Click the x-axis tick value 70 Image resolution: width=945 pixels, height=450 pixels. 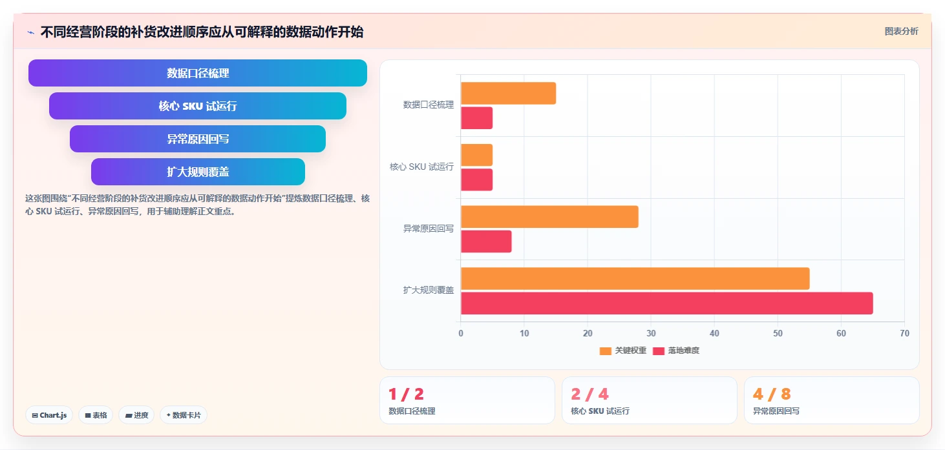pyautogui.click(x=904, y=334)
